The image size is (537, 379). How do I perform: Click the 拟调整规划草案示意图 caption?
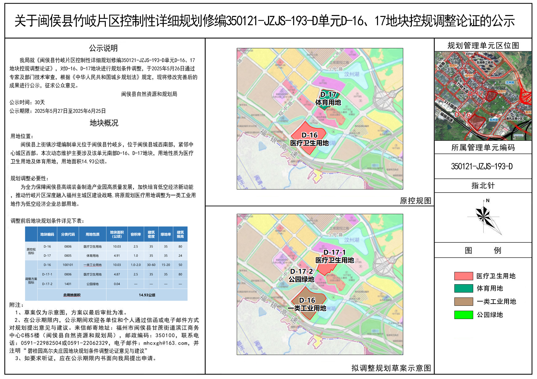click(x=391, y=368)
